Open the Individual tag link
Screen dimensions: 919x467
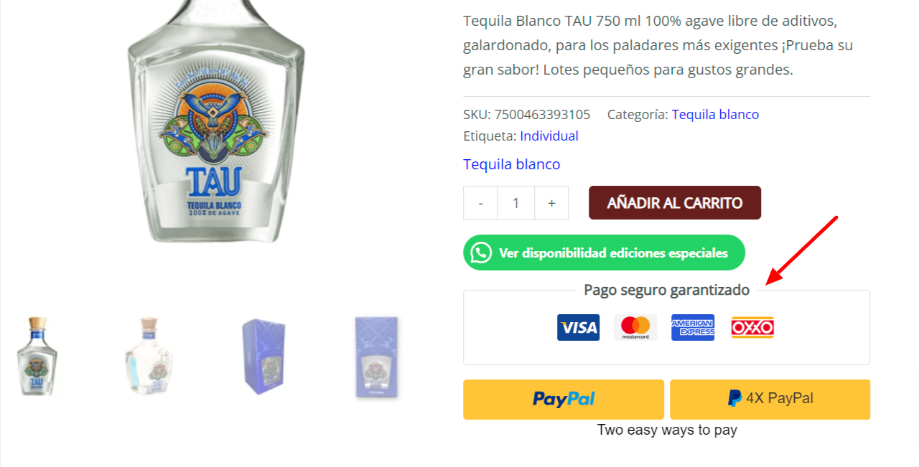coord(549,136)
